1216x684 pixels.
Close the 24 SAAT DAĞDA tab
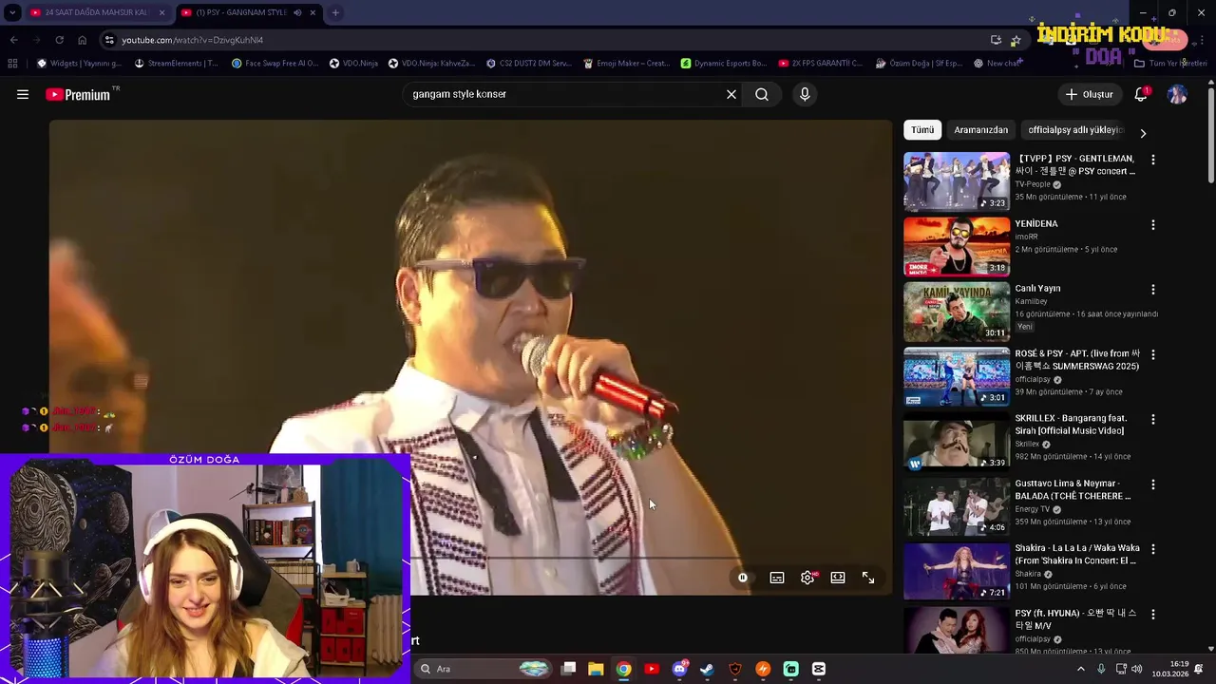[x=161, y=12]
